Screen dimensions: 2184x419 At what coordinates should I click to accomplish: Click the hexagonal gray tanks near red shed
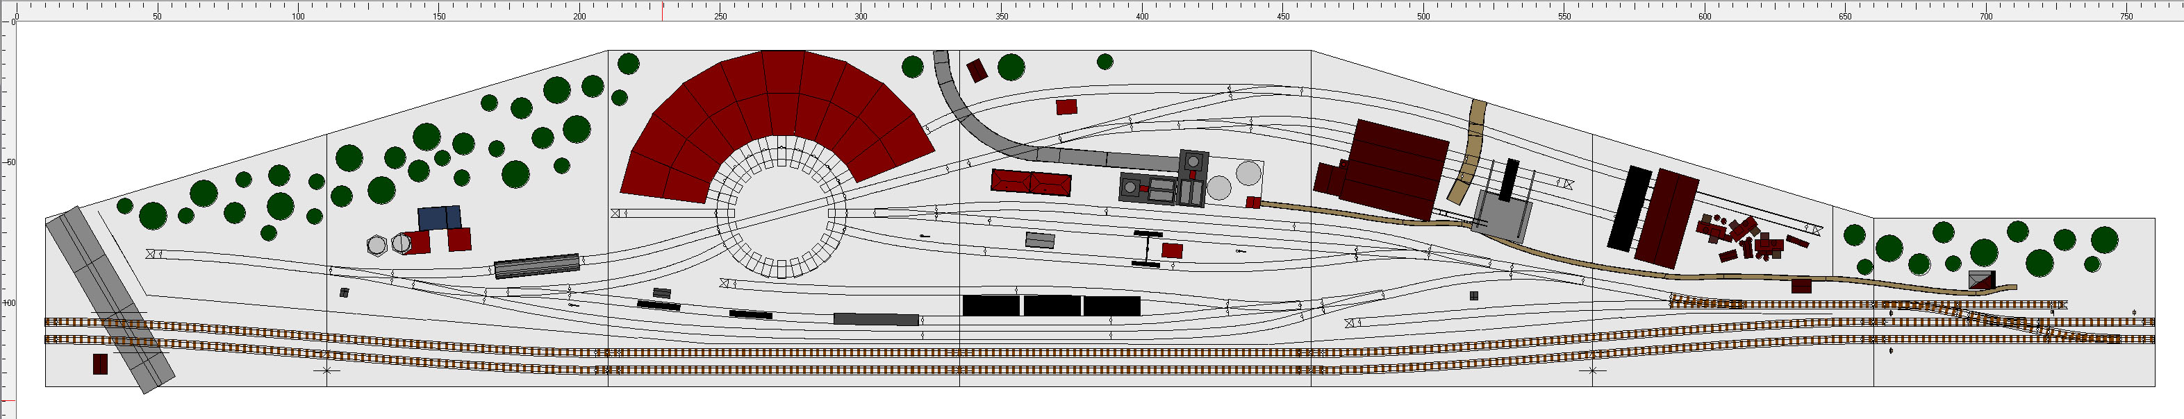tap(388, 245)
